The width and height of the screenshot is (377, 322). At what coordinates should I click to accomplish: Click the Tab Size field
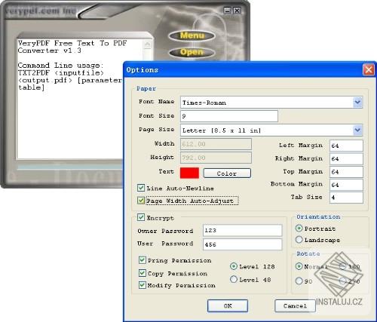coord(346,198)
